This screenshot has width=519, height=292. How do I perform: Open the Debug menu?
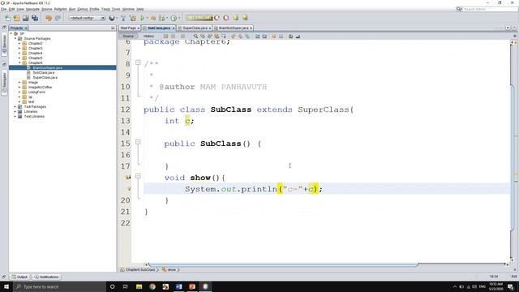point(83,9)
